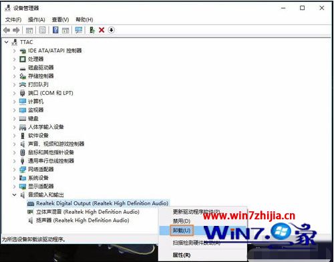
Task: Click the scan for hardware changes monitor icon
Action: (79, 30)
